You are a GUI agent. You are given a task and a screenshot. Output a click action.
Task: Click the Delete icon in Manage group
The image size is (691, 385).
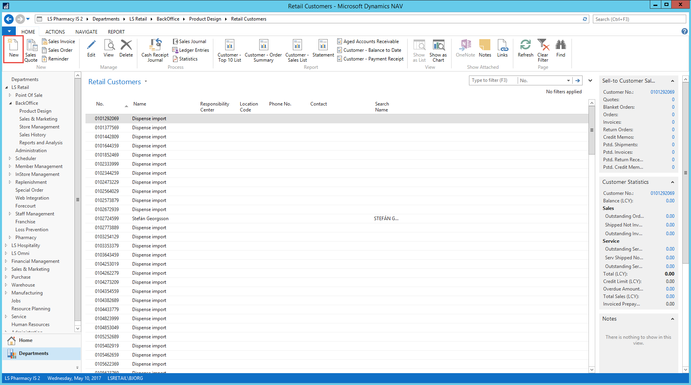tap(126, 49)
